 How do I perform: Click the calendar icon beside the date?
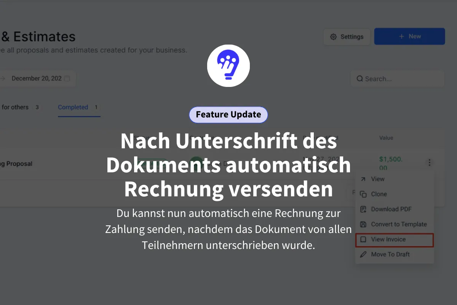click(67, 79)
